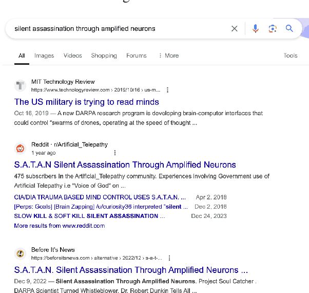Open the "SLOW KILL & SOFT KILL" Reddit sublink
309x293 pixels.
[x=86, y=216]
